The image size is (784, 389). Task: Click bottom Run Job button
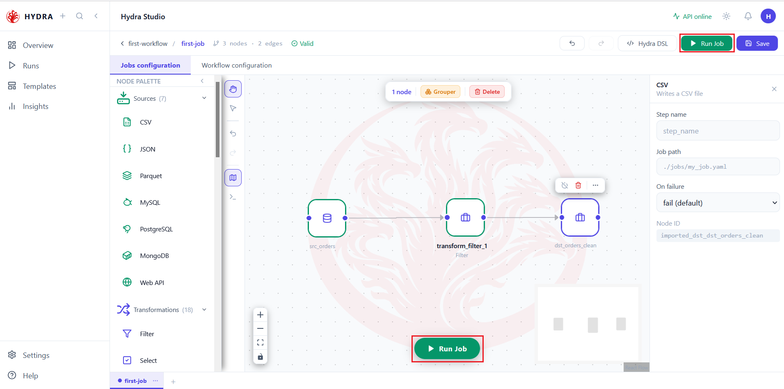click(447, 349)
